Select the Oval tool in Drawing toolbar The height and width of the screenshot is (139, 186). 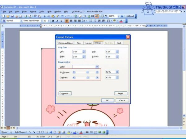pos(42,132)
